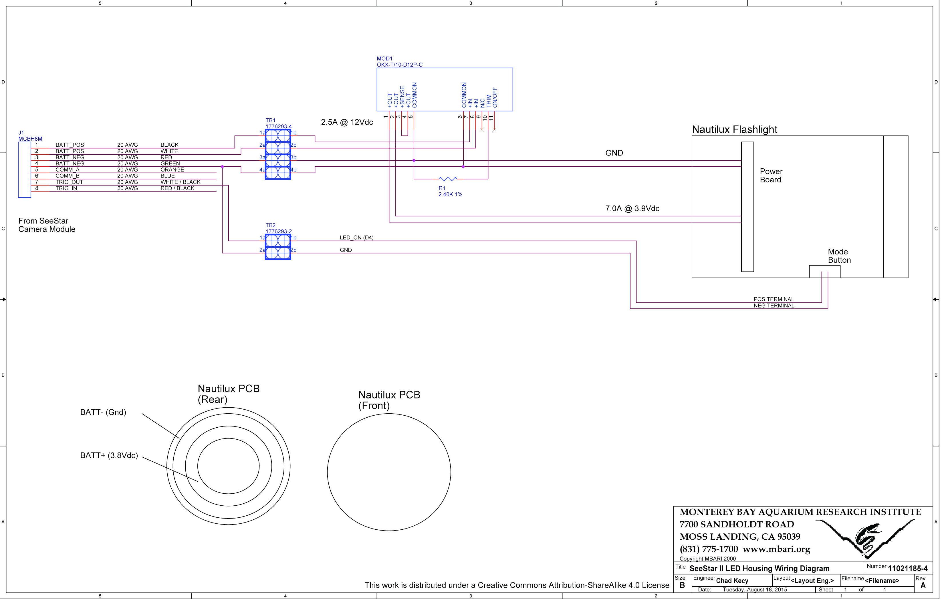The image size is (944, 602).
Task: Click the 'NEG TERMINAL' wire label
Action: (774, 306)
